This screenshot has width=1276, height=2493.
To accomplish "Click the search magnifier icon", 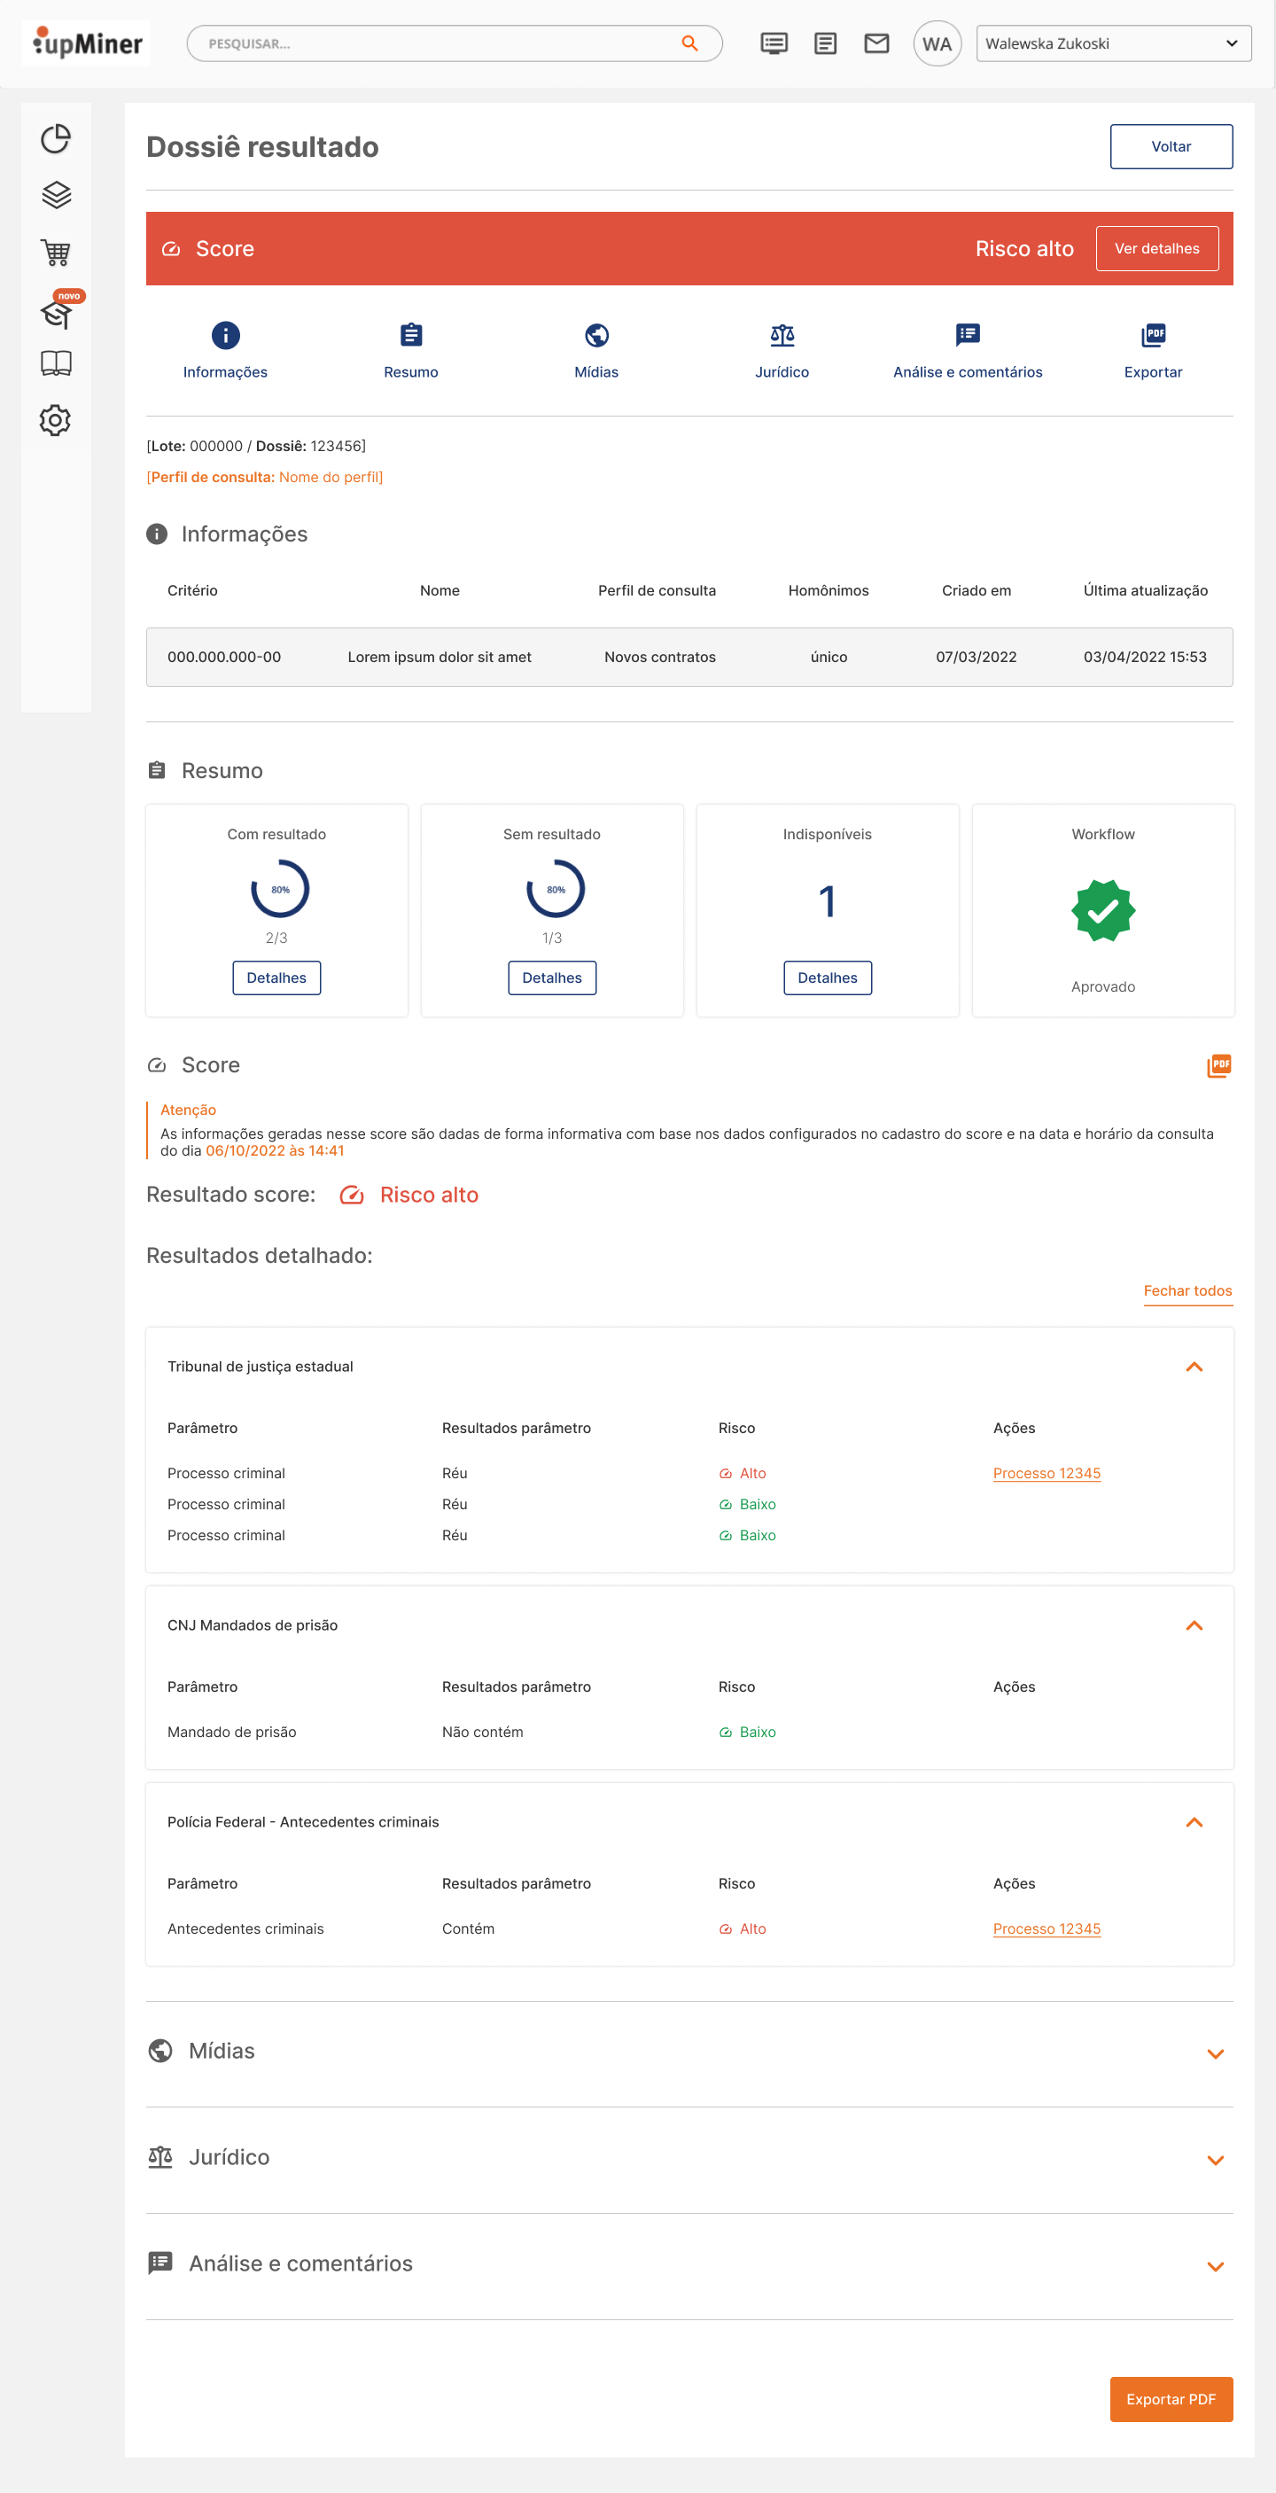I will [x=689, y=43].
